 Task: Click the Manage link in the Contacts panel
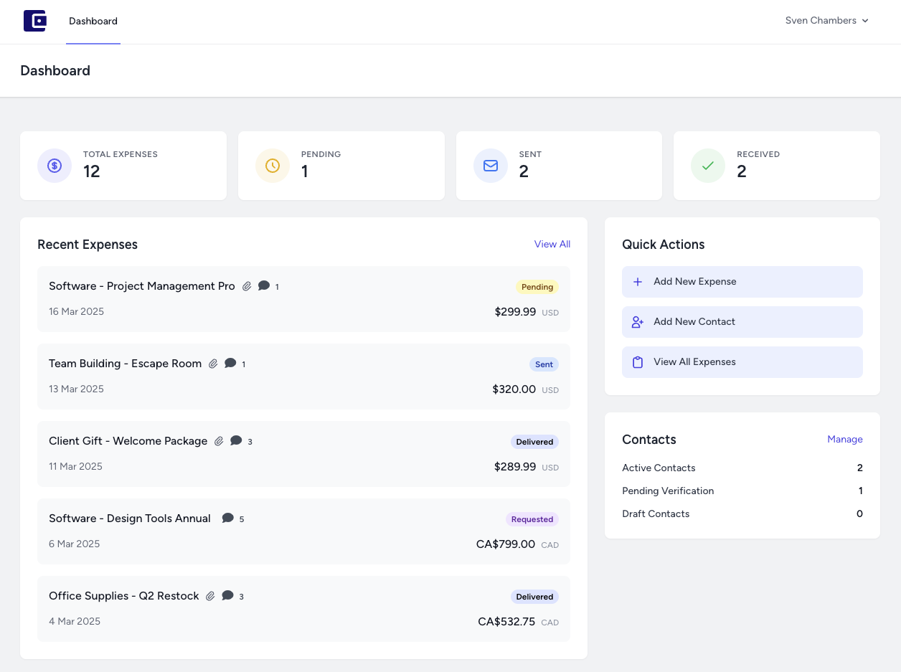coord(845,439)
